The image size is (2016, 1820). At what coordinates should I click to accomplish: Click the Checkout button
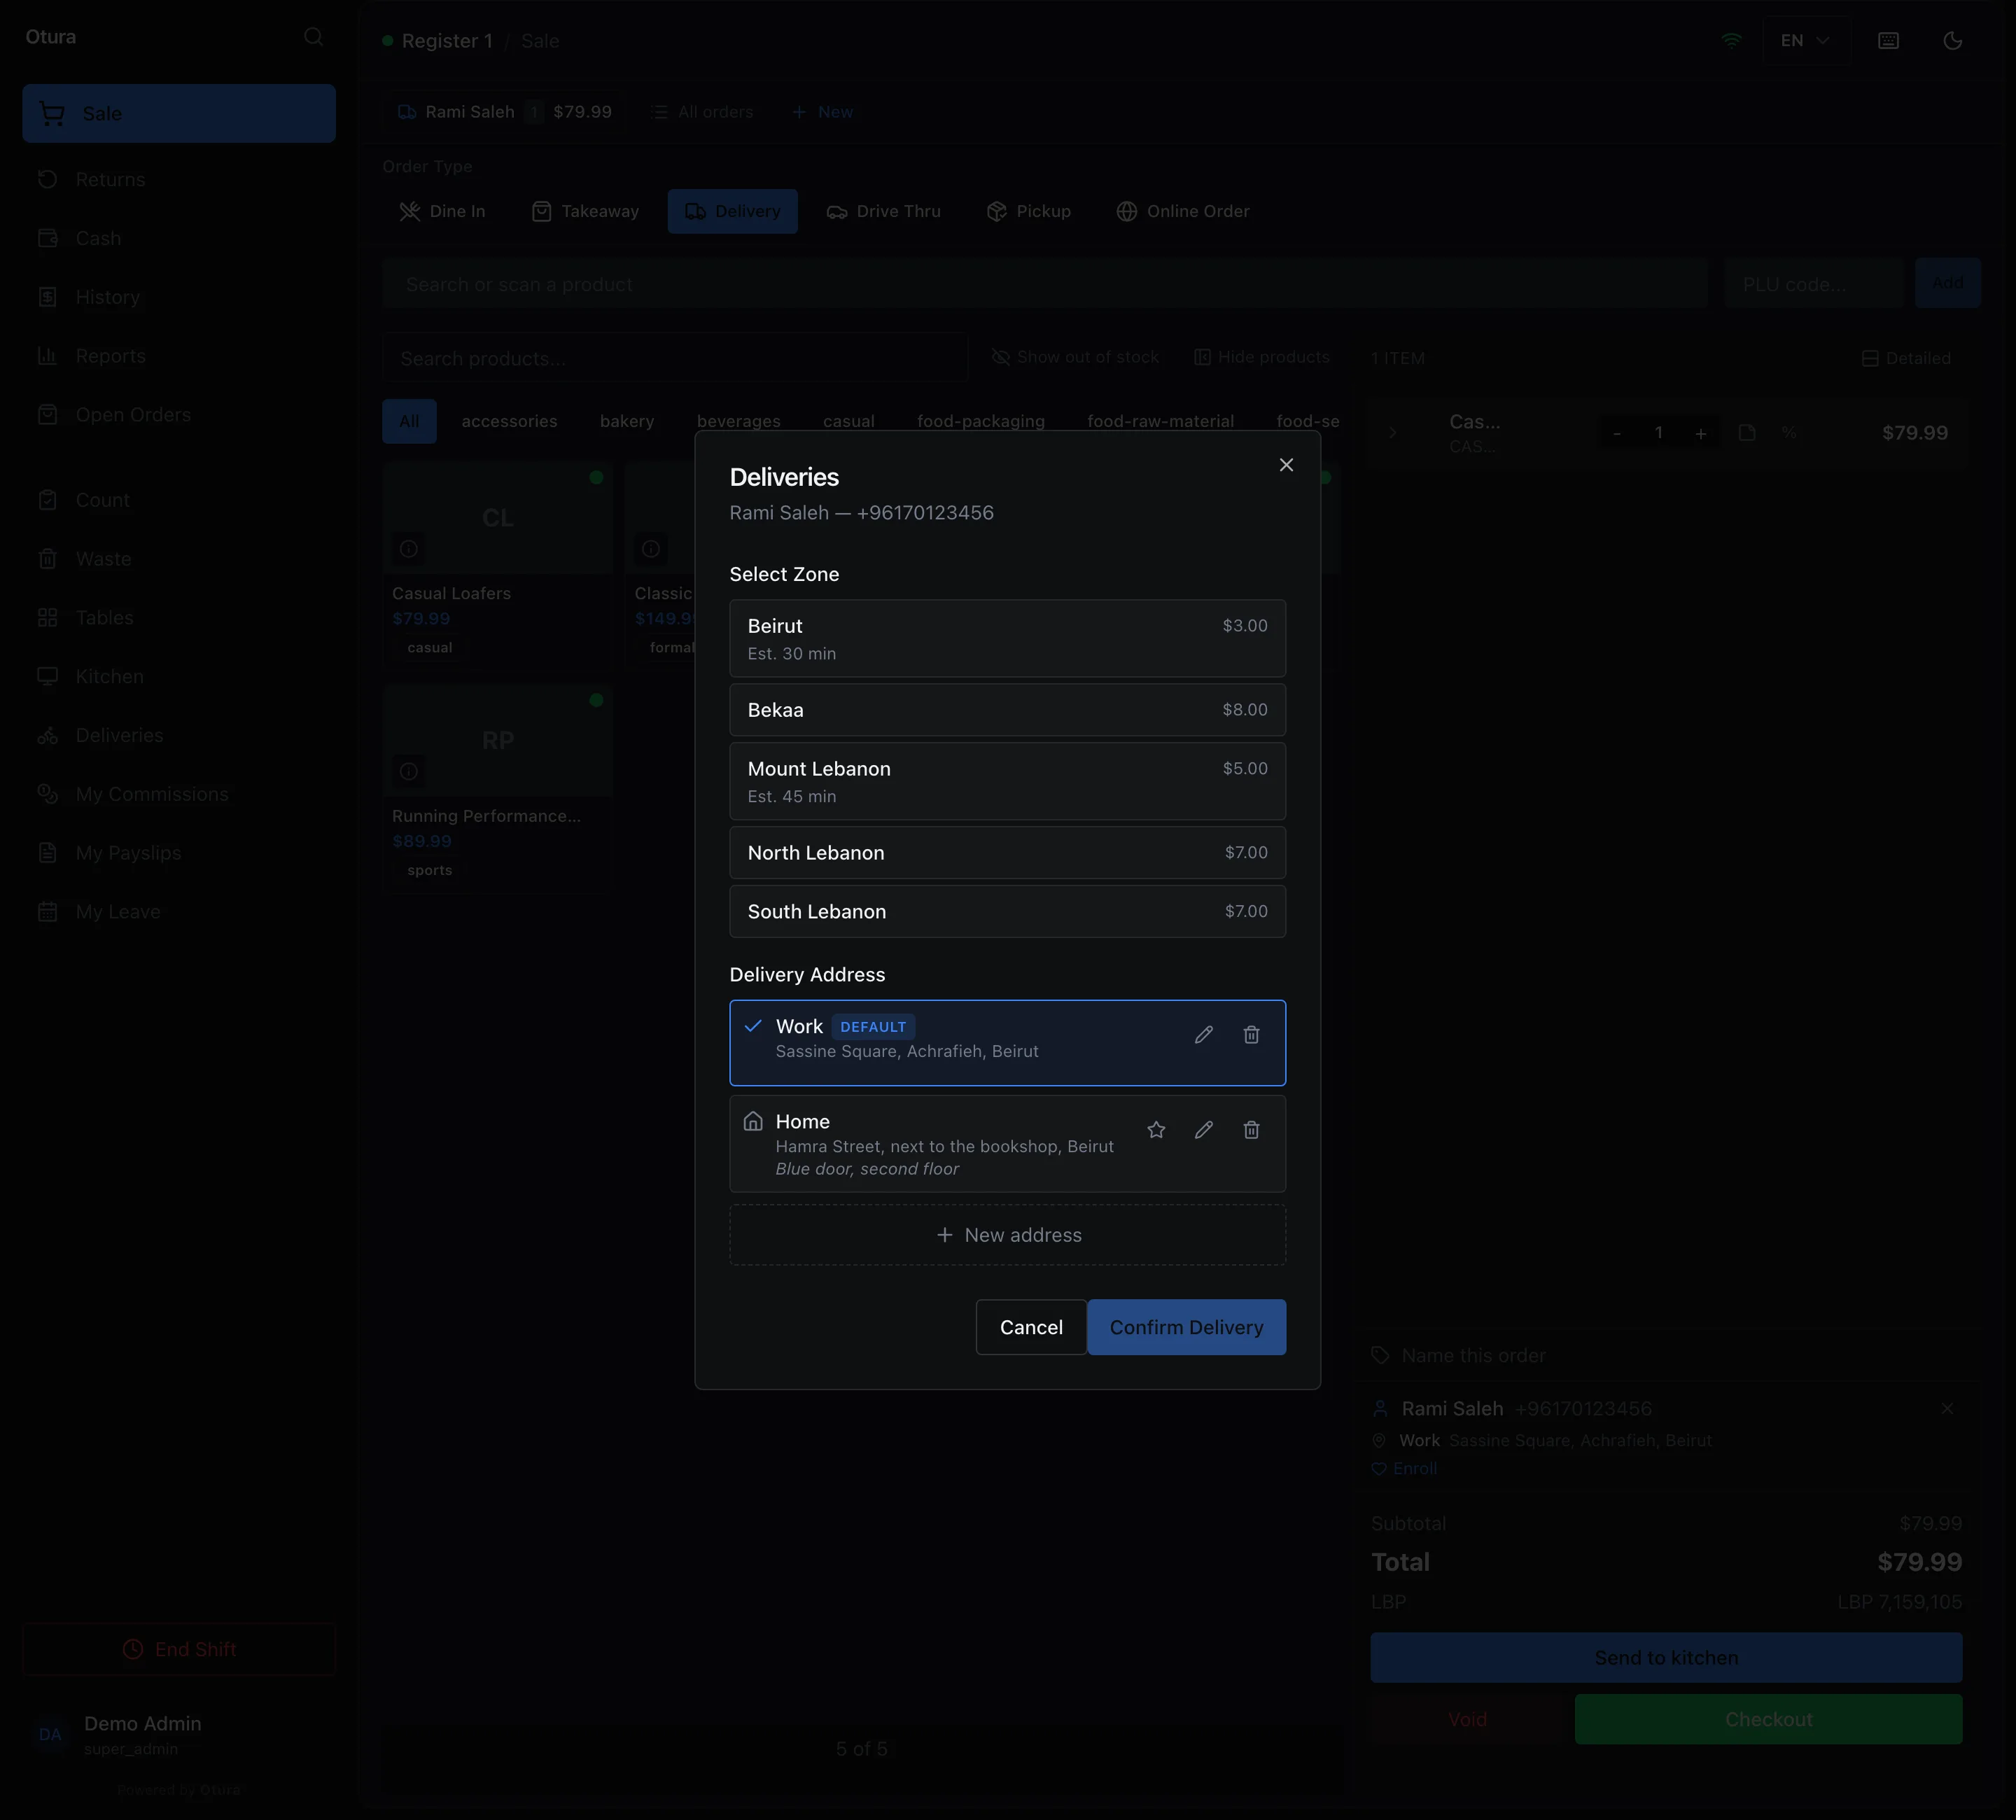point(1768,1720)
